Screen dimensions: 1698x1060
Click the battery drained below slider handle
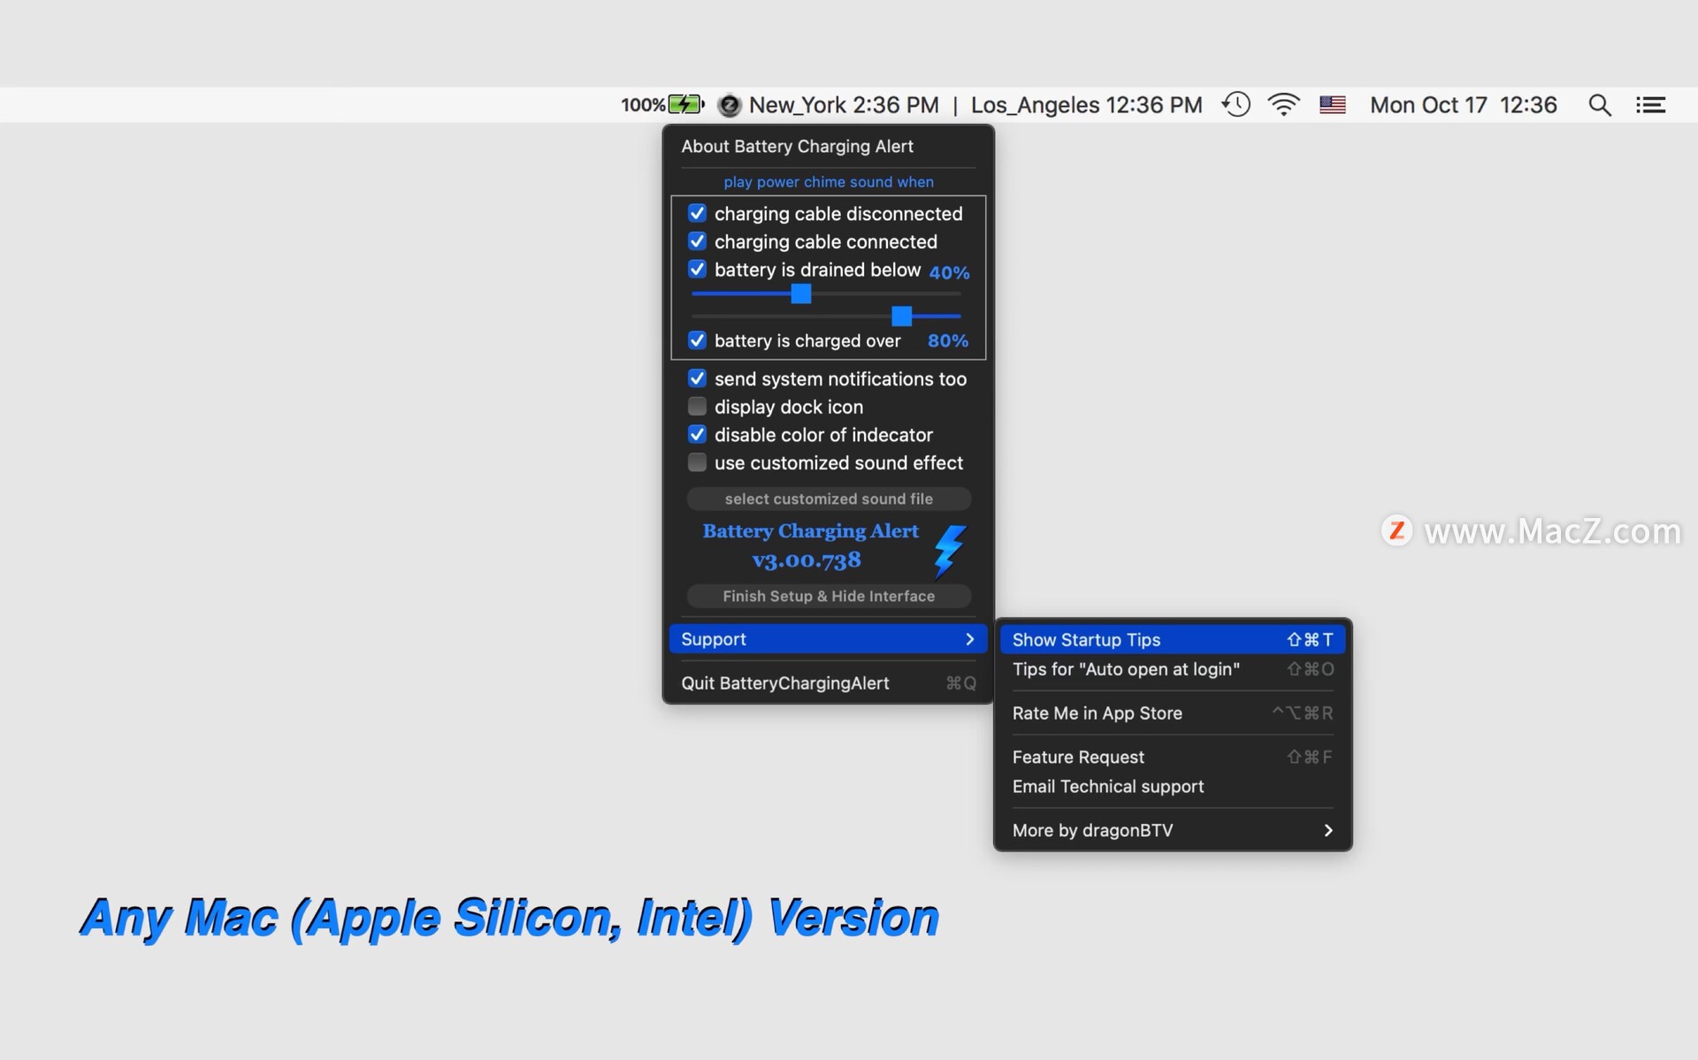click(801, 294)
